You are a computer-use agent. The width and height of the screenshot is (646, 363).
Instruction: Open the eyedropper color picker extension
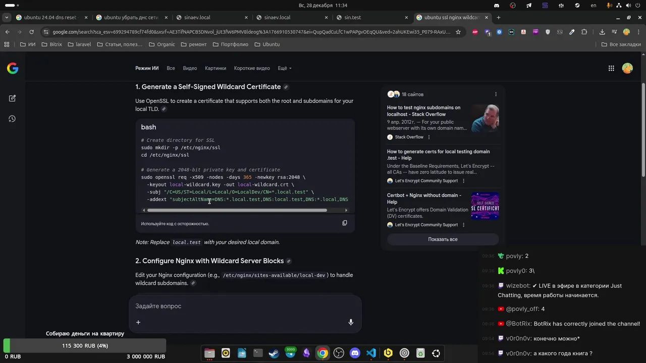[x=572, y=32]
